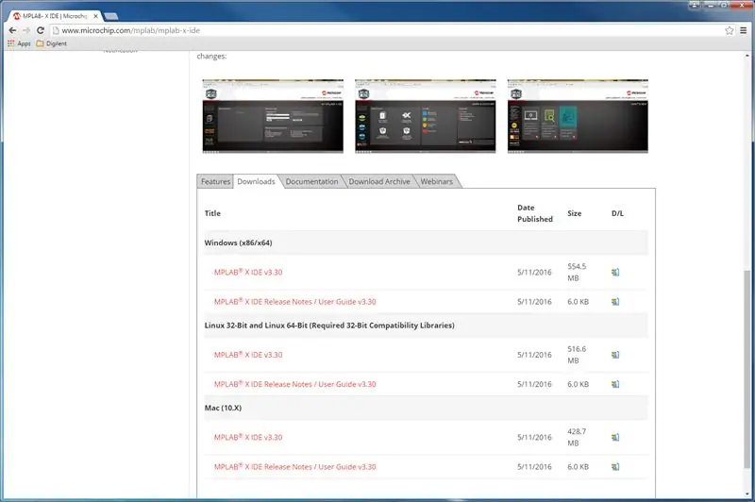Click the browser forward arrow
The width and height of the screenshot is (755, 502).
(26, 30)
